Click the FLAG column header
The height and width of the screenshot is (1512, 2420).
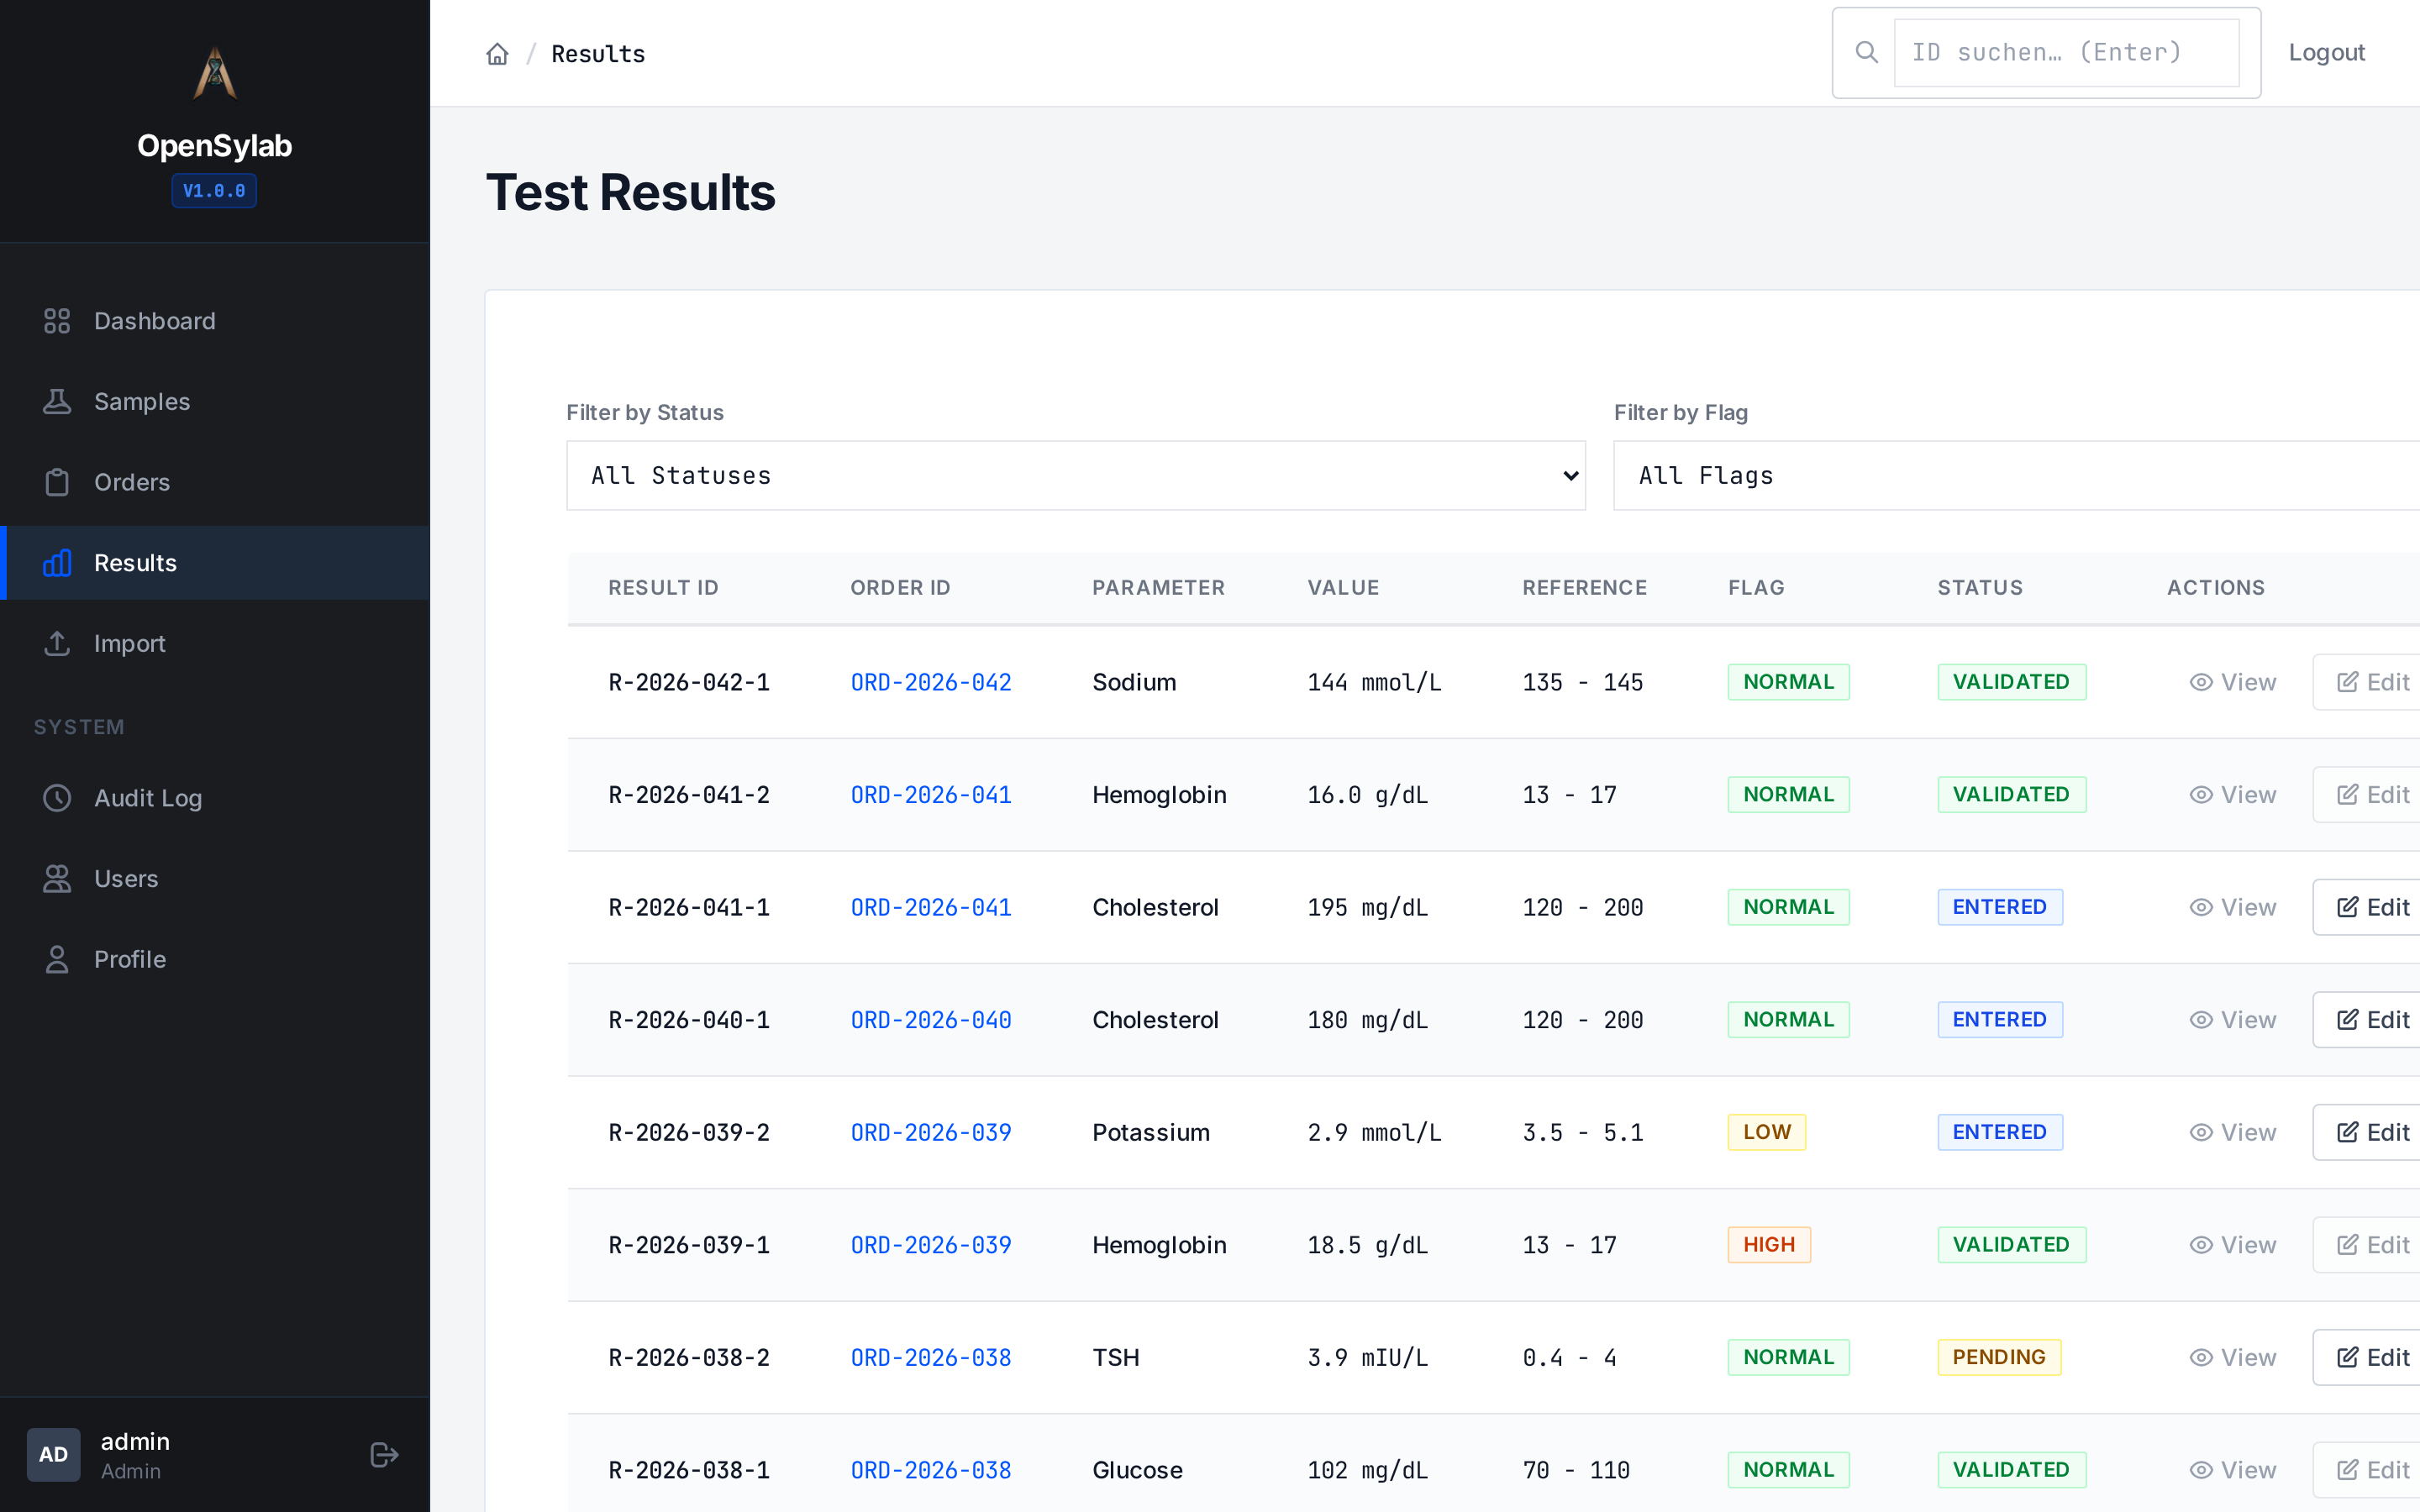coord(1756,588)
